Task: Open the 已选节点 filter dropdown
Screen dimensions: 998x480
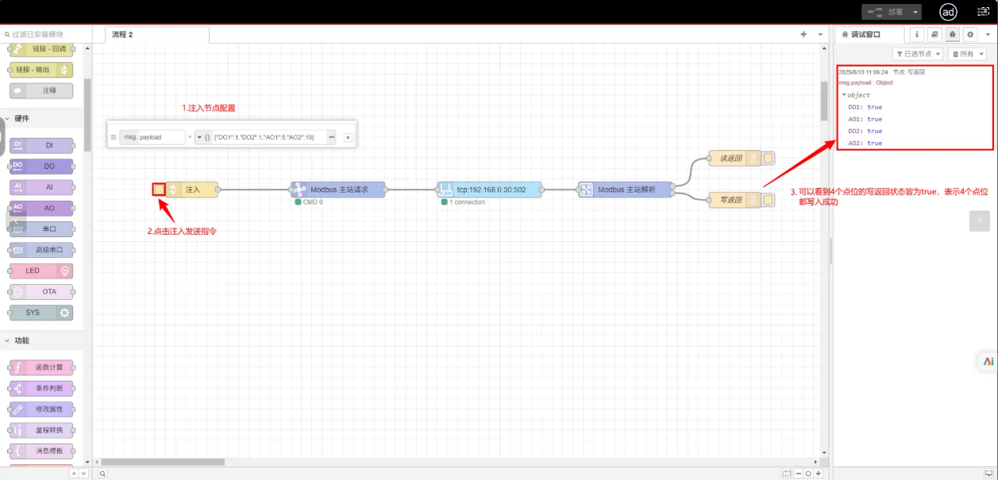Action: pos(918,54)
